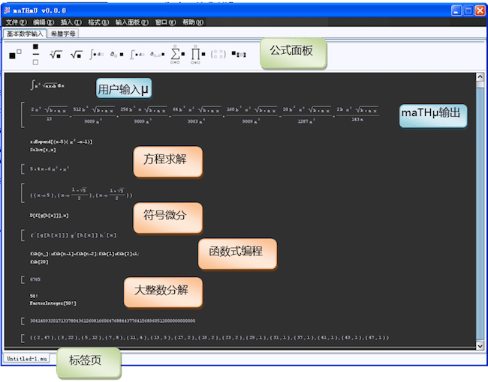Insert a definite integral with limits
488x382 pixels.
point(137,55)
